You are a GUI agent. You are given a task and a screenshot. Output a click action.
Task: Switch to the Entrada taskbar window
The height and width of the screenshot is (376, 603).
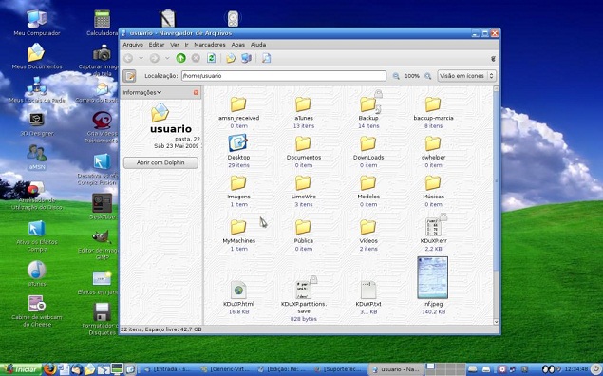[x=167, y=369]
